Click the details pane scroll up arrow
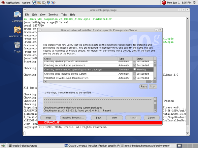This screenshot has height=148, width=198. pos(155,99)
